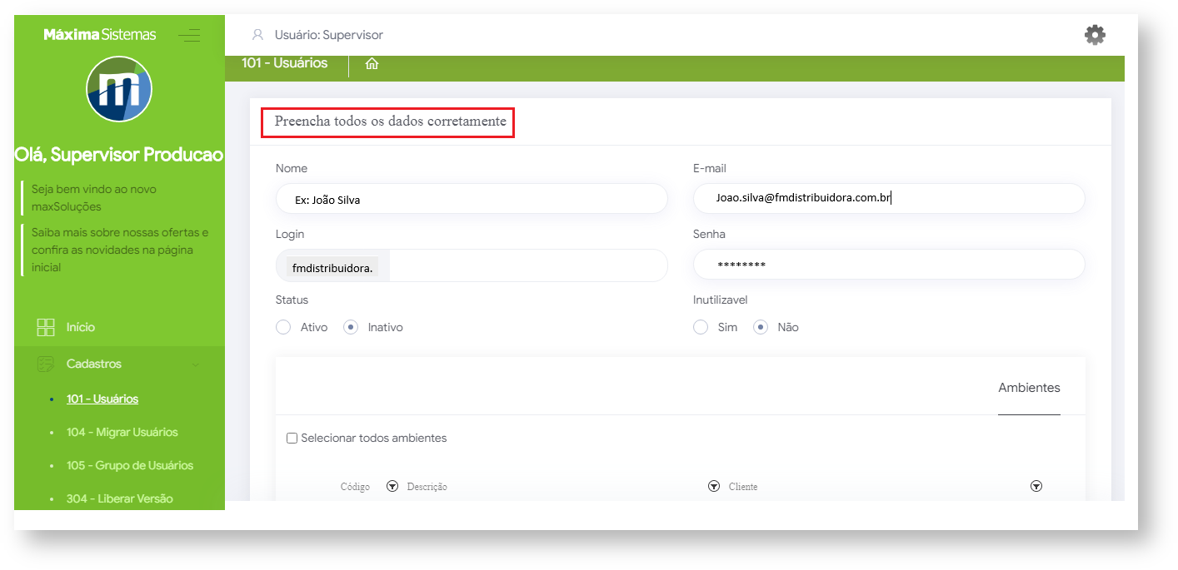Select the Ativo status radio button
Screen dimensions: 1178x570
[x=283, y=327]
